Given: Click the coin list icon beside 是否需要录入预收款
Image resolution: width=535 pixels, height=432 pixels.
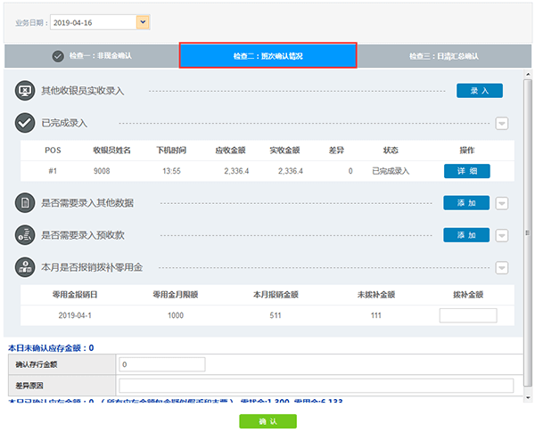Looking at the screenshot, I should coord(25,235).
